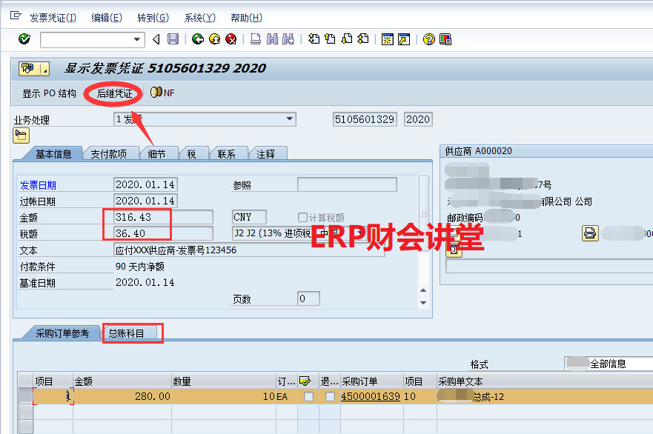This screenshot has height=434, width=653.
Task: Toggle the checkbox before 退… in row 1
Action: (308, 396)
